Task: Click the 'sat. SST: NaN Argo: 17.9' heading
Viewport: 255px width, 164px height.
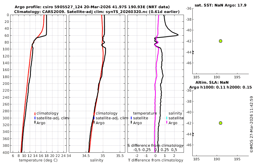Action: [x=220, y=5]
